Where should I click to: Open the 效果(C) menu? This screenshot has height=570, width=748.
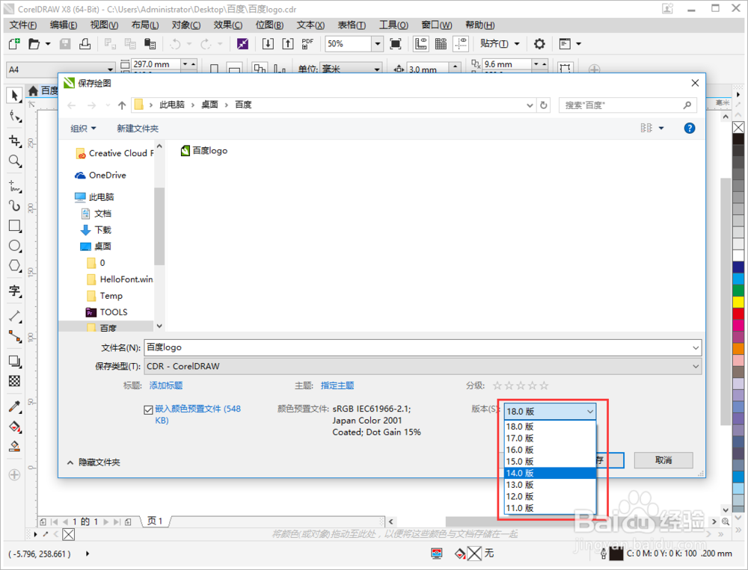[227, 25]
